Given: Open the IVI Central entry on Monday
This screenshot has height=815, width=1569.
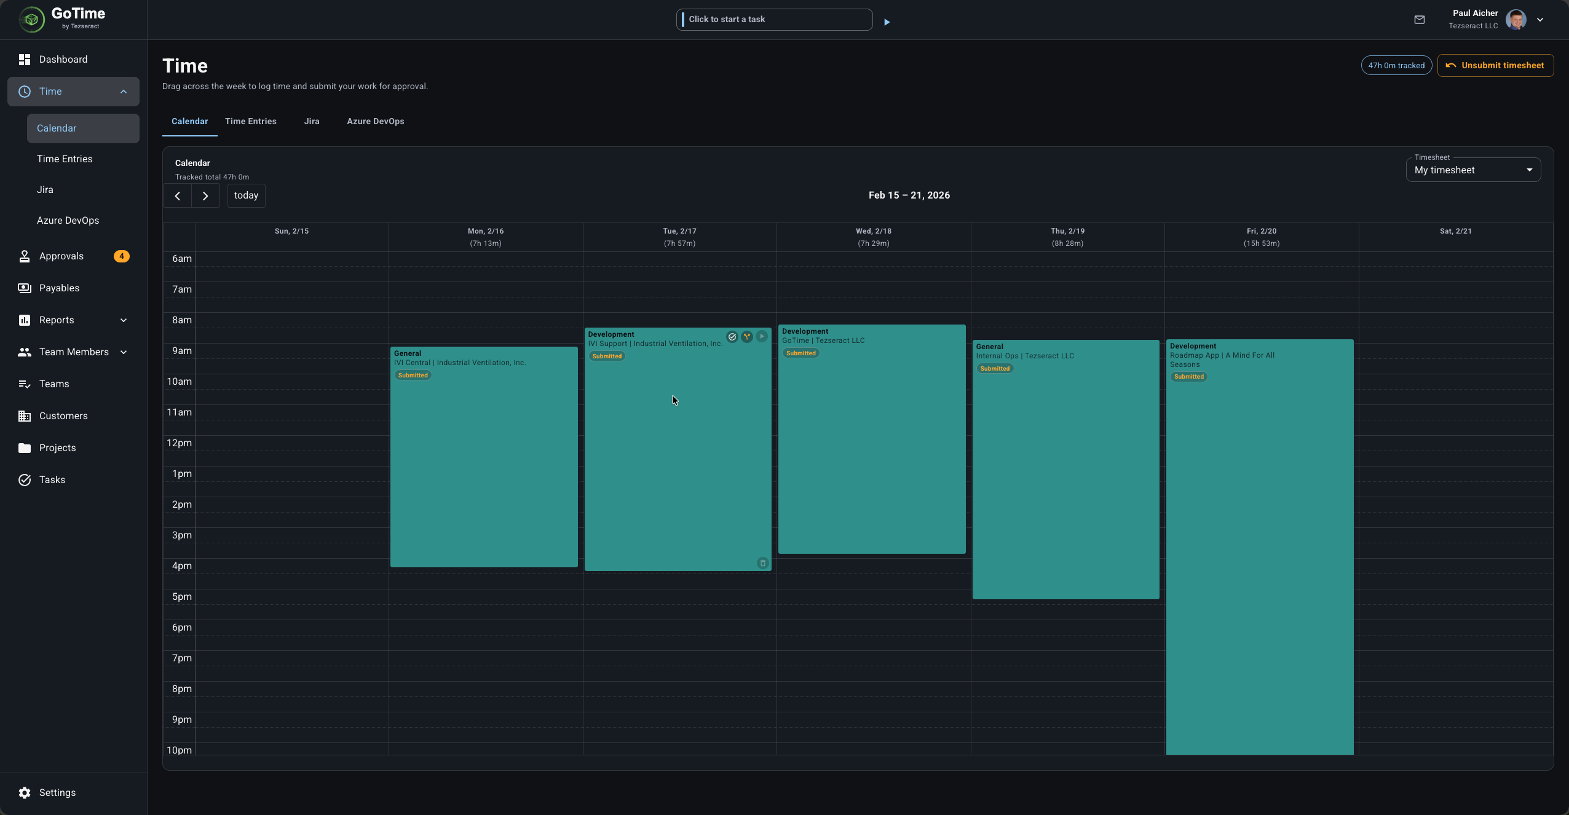Looking at the screenshot, I should click(x=484, y=457).
